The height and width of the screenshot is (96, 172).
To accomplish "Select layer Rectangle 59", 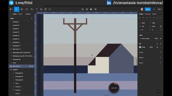I will pyautogui.click(x=19, y=73).
